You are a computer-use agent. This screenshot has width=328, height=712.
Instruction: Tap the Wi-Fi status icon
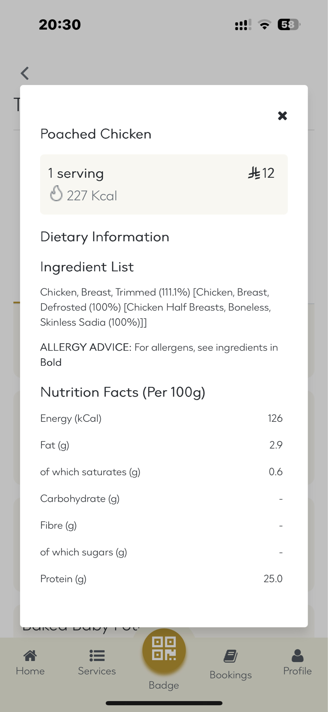coord(264,25)
